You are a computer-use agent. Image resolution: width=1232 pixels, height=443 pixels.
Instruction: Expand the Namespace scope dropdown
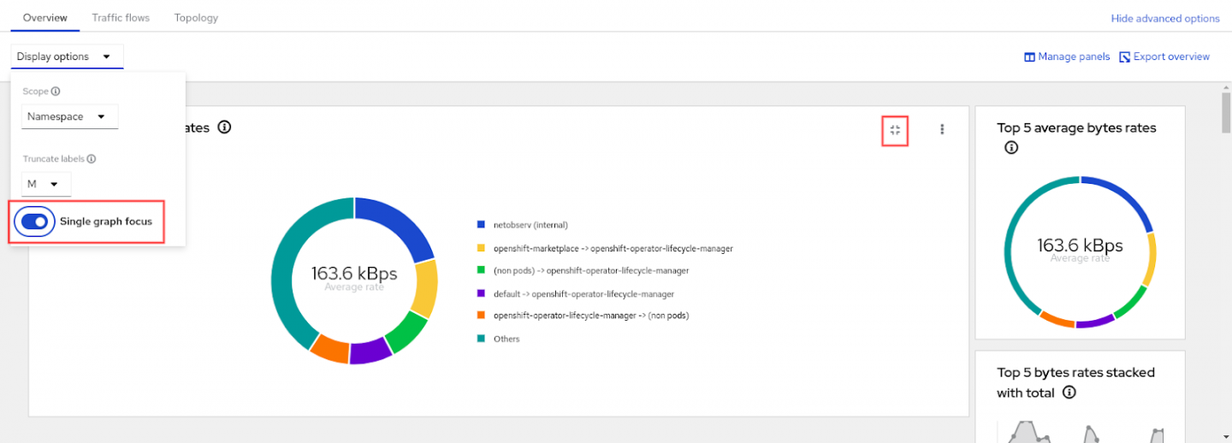(x=69, y=116)
